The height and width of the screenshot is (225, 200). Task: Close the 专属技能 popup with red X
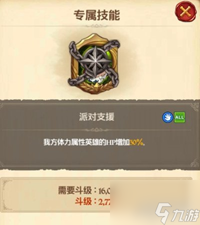[x=185, y=12]
